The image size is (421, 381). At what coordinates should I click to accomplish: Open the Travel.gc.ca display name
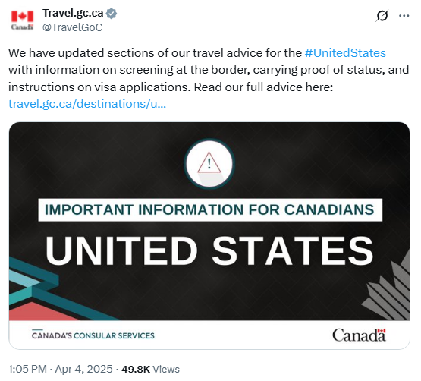[x=73, y=13]
